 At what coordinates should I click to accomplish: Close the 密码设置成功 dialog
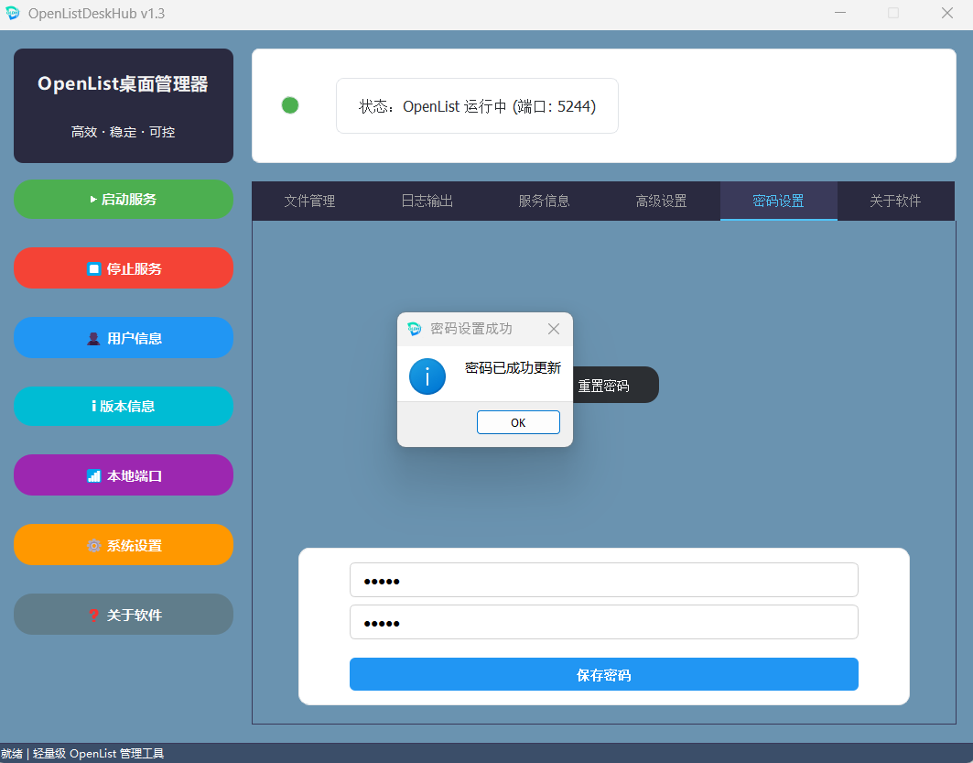tap(554, 329)
